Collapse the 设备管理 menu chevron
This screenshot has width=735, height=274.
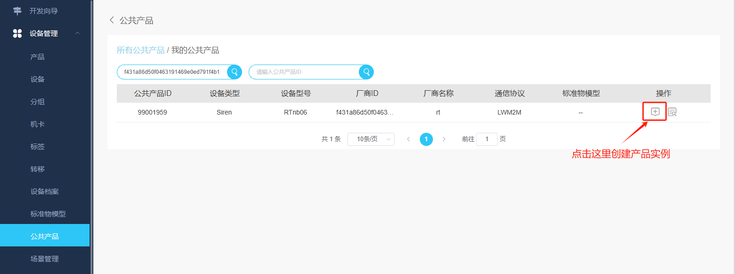77,33
